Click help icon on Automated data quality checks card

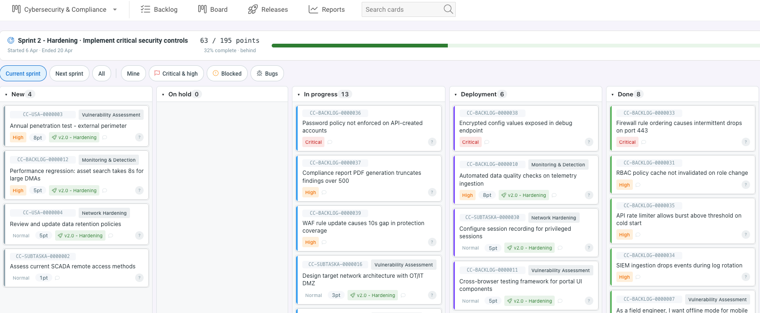point(589,195)
